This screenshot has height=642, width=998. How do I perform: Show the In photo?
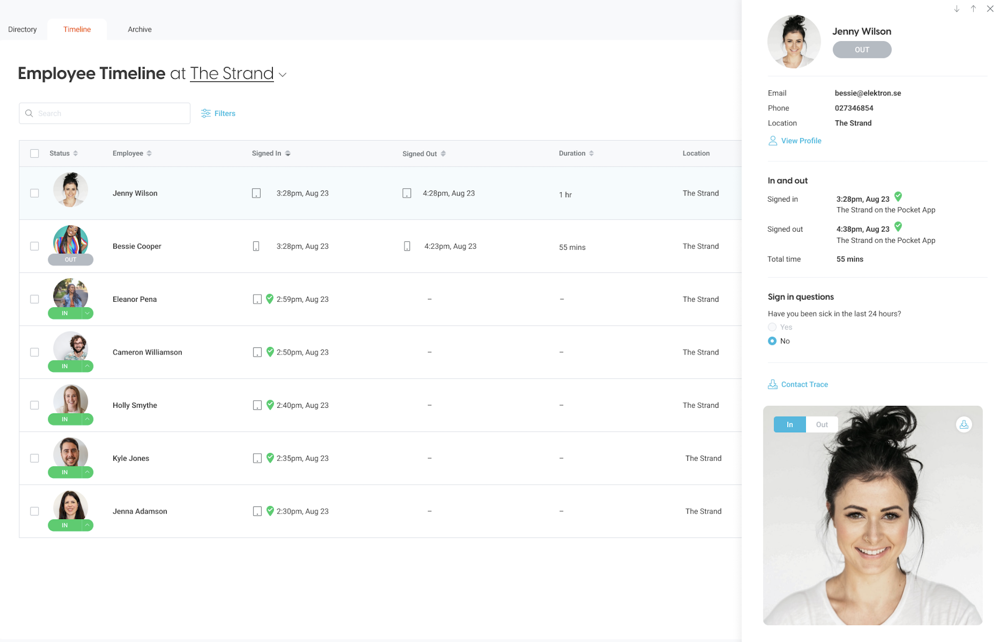tap(790, 425)
